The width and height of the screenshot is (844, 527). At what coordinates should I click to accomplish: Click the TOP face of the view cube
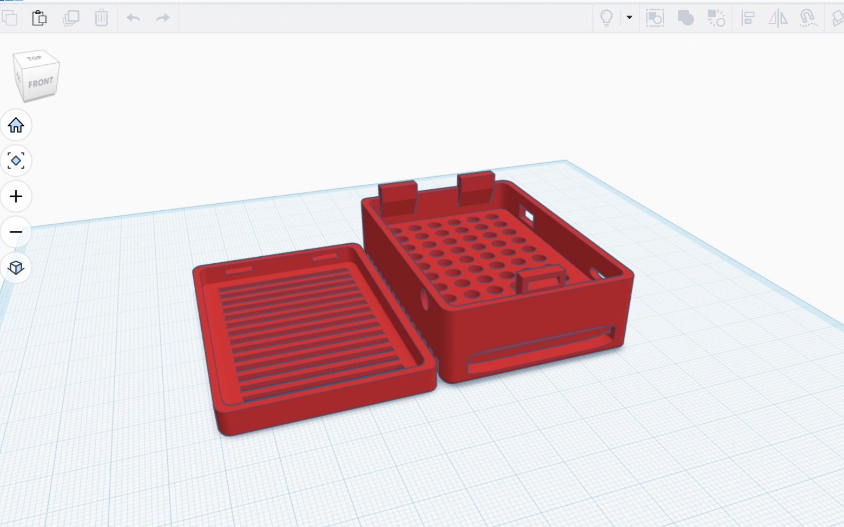[x=35, y=58]
